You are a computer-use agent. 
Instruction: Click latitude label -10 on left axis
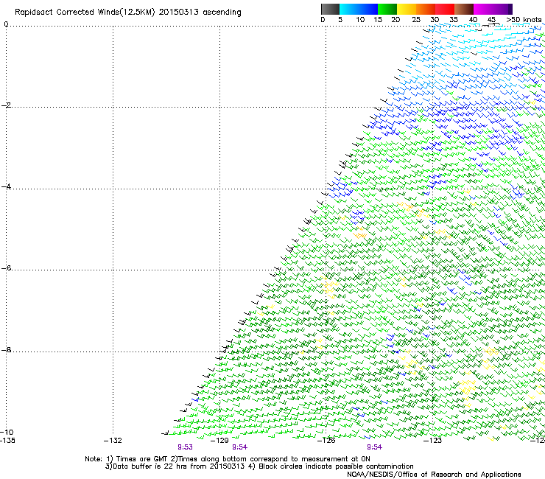tap(7, 432)
